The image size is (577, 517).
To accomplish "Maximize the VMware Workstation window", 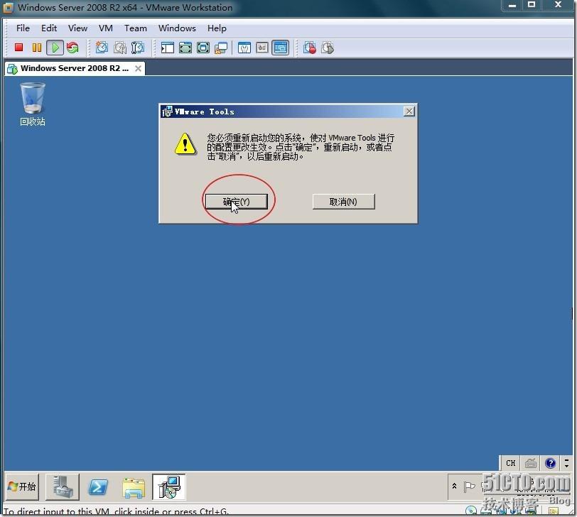I will (x=532, y=5).
